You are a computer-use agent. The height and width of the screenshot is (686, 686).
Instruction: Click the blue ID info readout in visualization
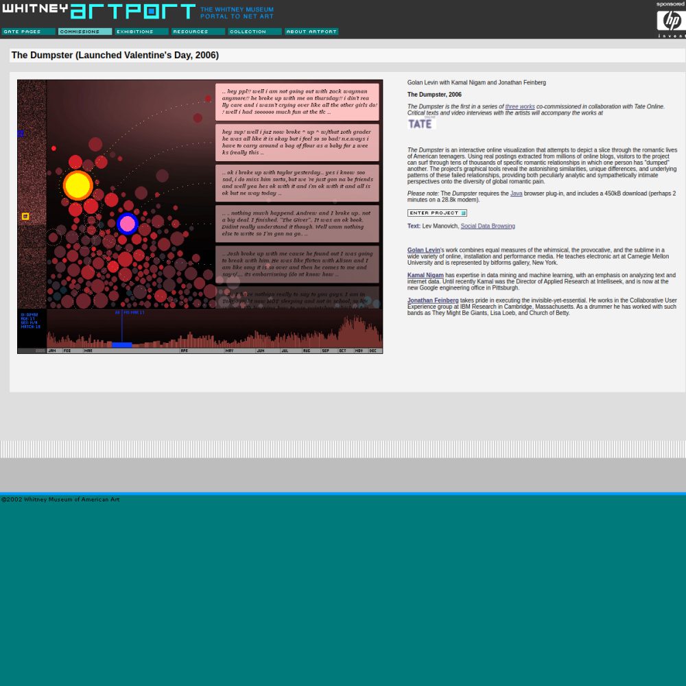[30, 320]
